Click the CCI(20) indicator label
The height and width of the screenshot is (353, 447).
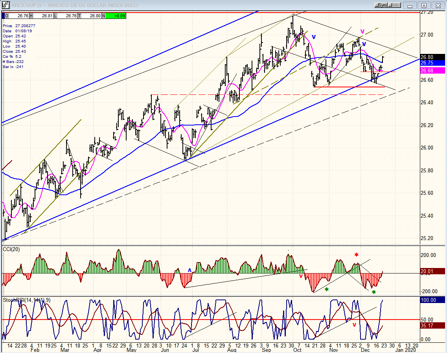click(x=11, y=249)
